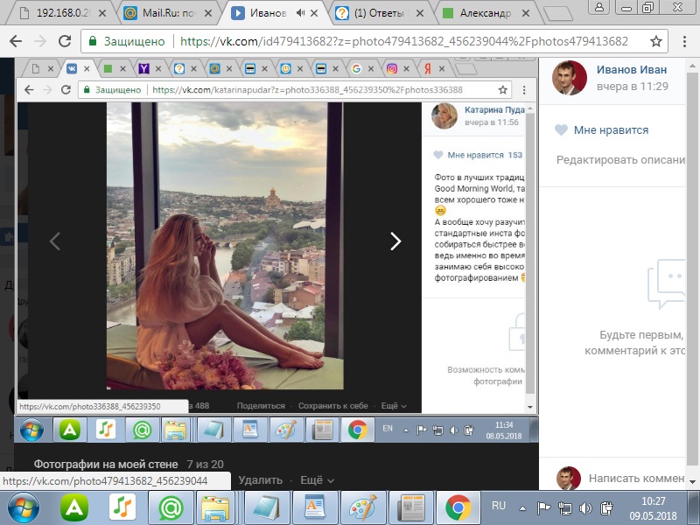This screenshot has height=525, width=700.
Task: Bookmark this page with the star icon
Action: 655,41
